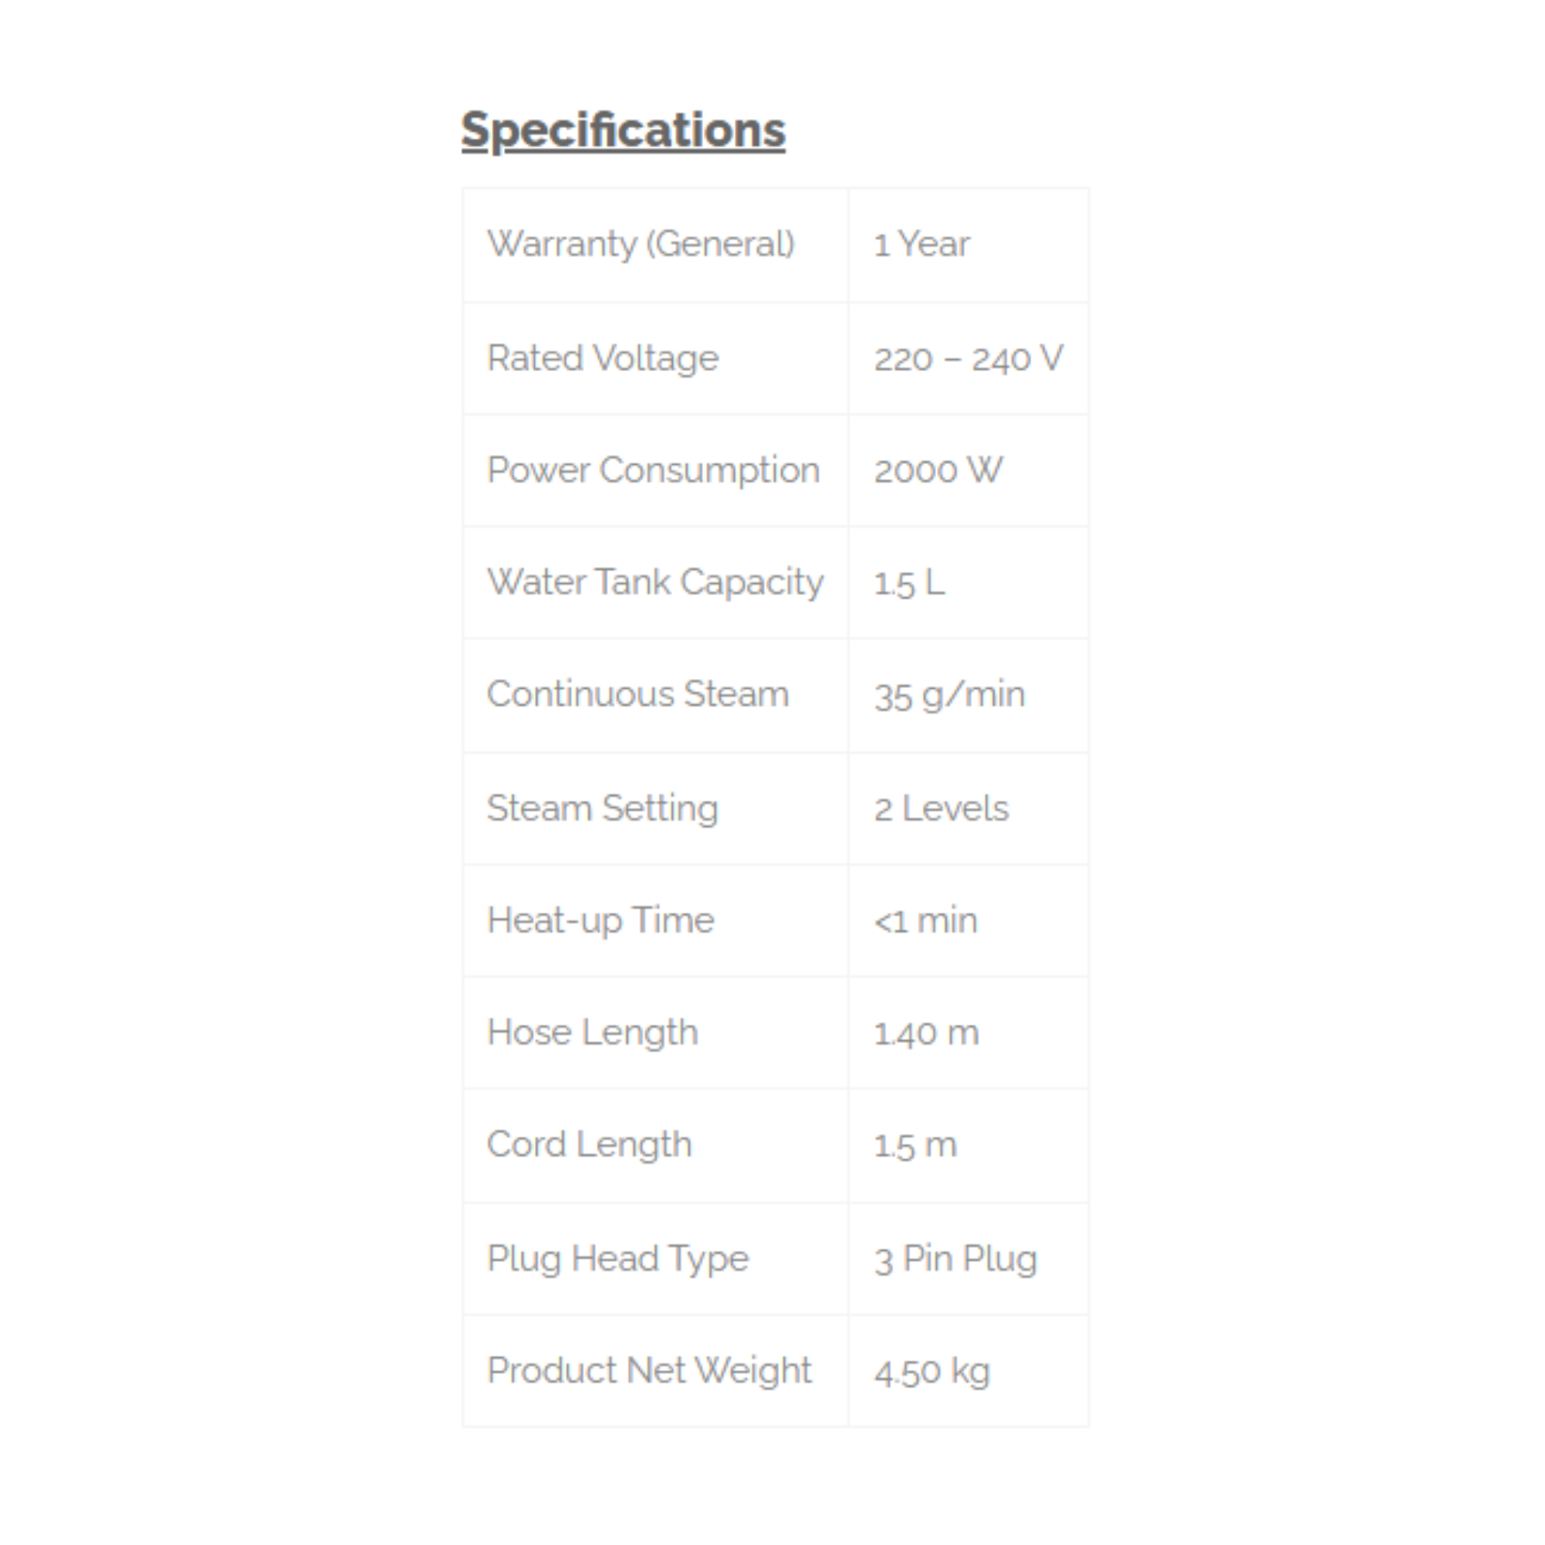
Task: Click the Warranty (General) label
Action: point(640,244)
